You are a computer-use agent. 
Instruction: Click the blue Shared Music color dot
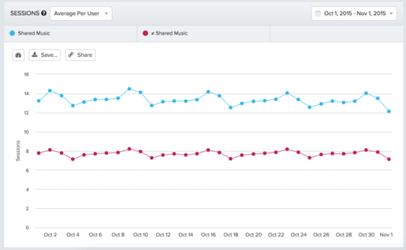(x=12, y=34)
